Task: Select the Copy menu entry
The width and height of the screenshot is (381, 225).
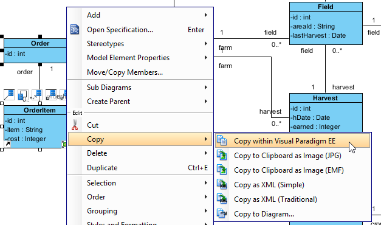Action: point(140,139)
